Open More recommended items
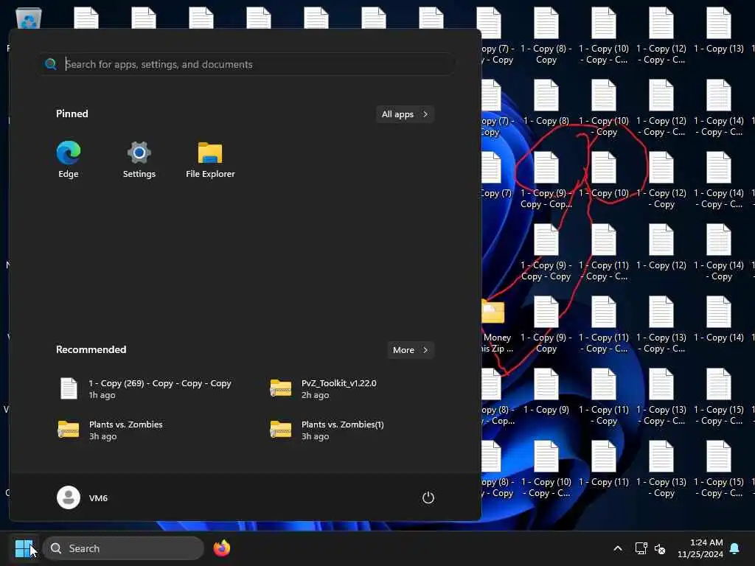Viewport: 755px width, 566px height. point(410,350)
